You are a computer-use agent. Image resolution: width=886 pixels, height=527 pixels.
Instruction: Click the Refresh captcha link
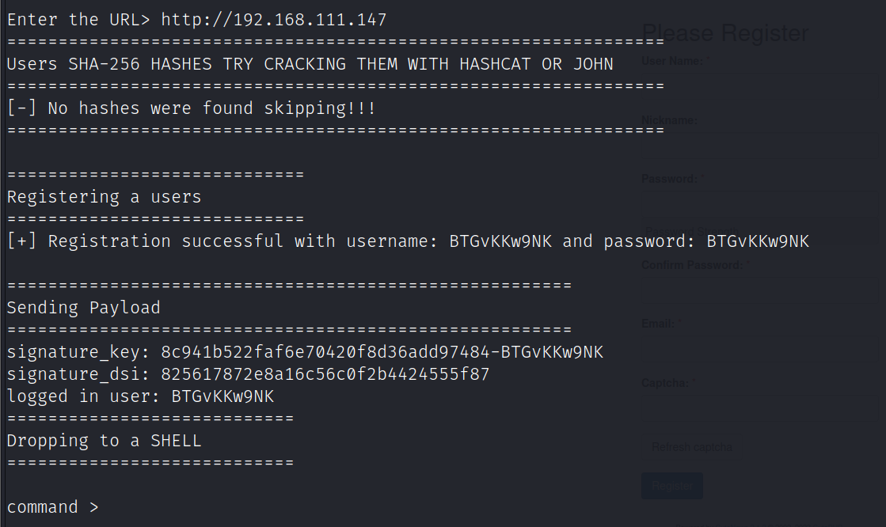691,446
